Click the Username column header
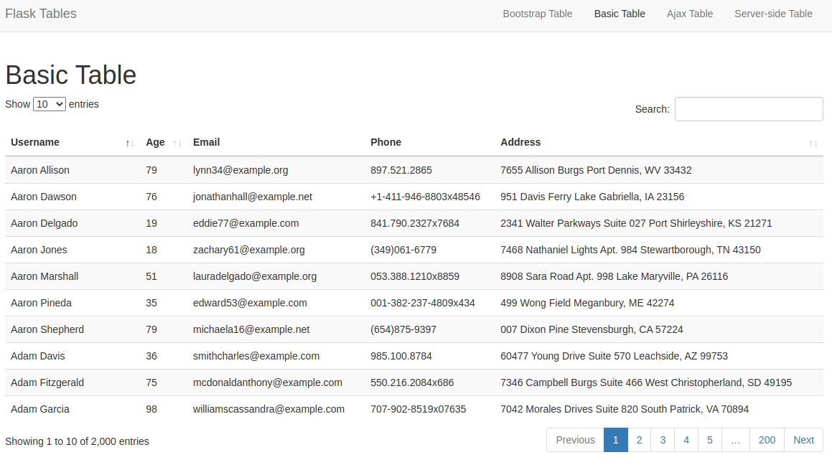This screenshot has width=832, height=465. pos(73,143)
